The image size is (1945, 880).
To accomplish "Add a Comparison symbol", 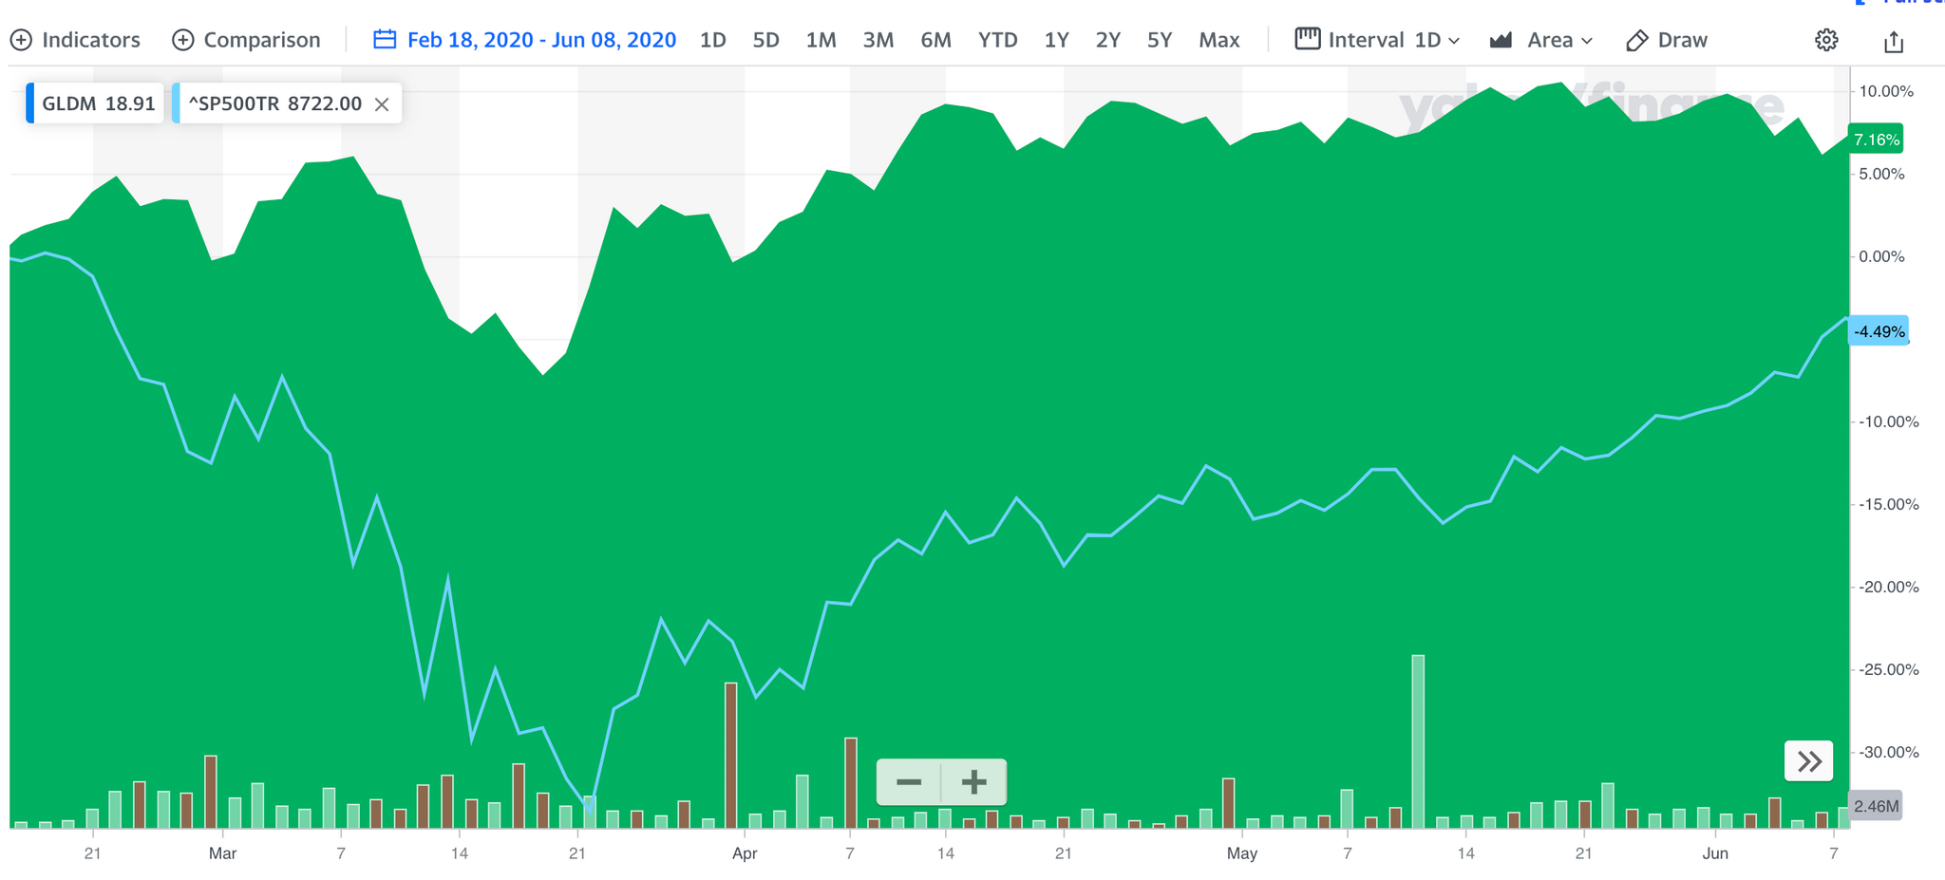I will click(x=246, y=40).
